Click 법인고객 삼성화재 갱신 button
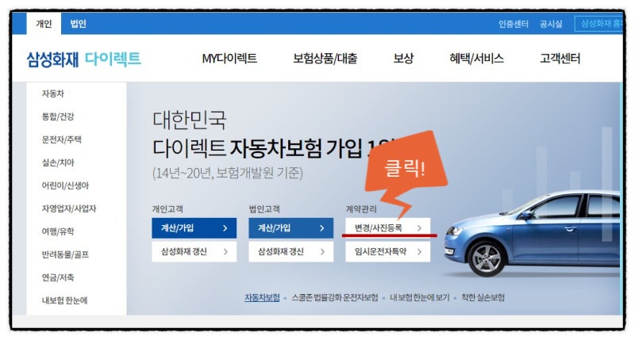This screenshot has height=340, width=635. [x=291, y=251]
